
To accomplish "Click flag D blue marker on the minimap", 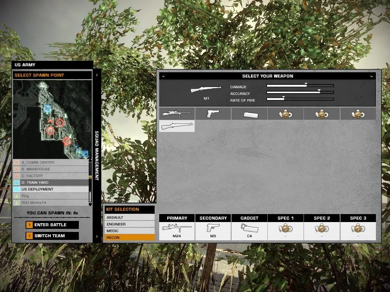I will point(47,108).
